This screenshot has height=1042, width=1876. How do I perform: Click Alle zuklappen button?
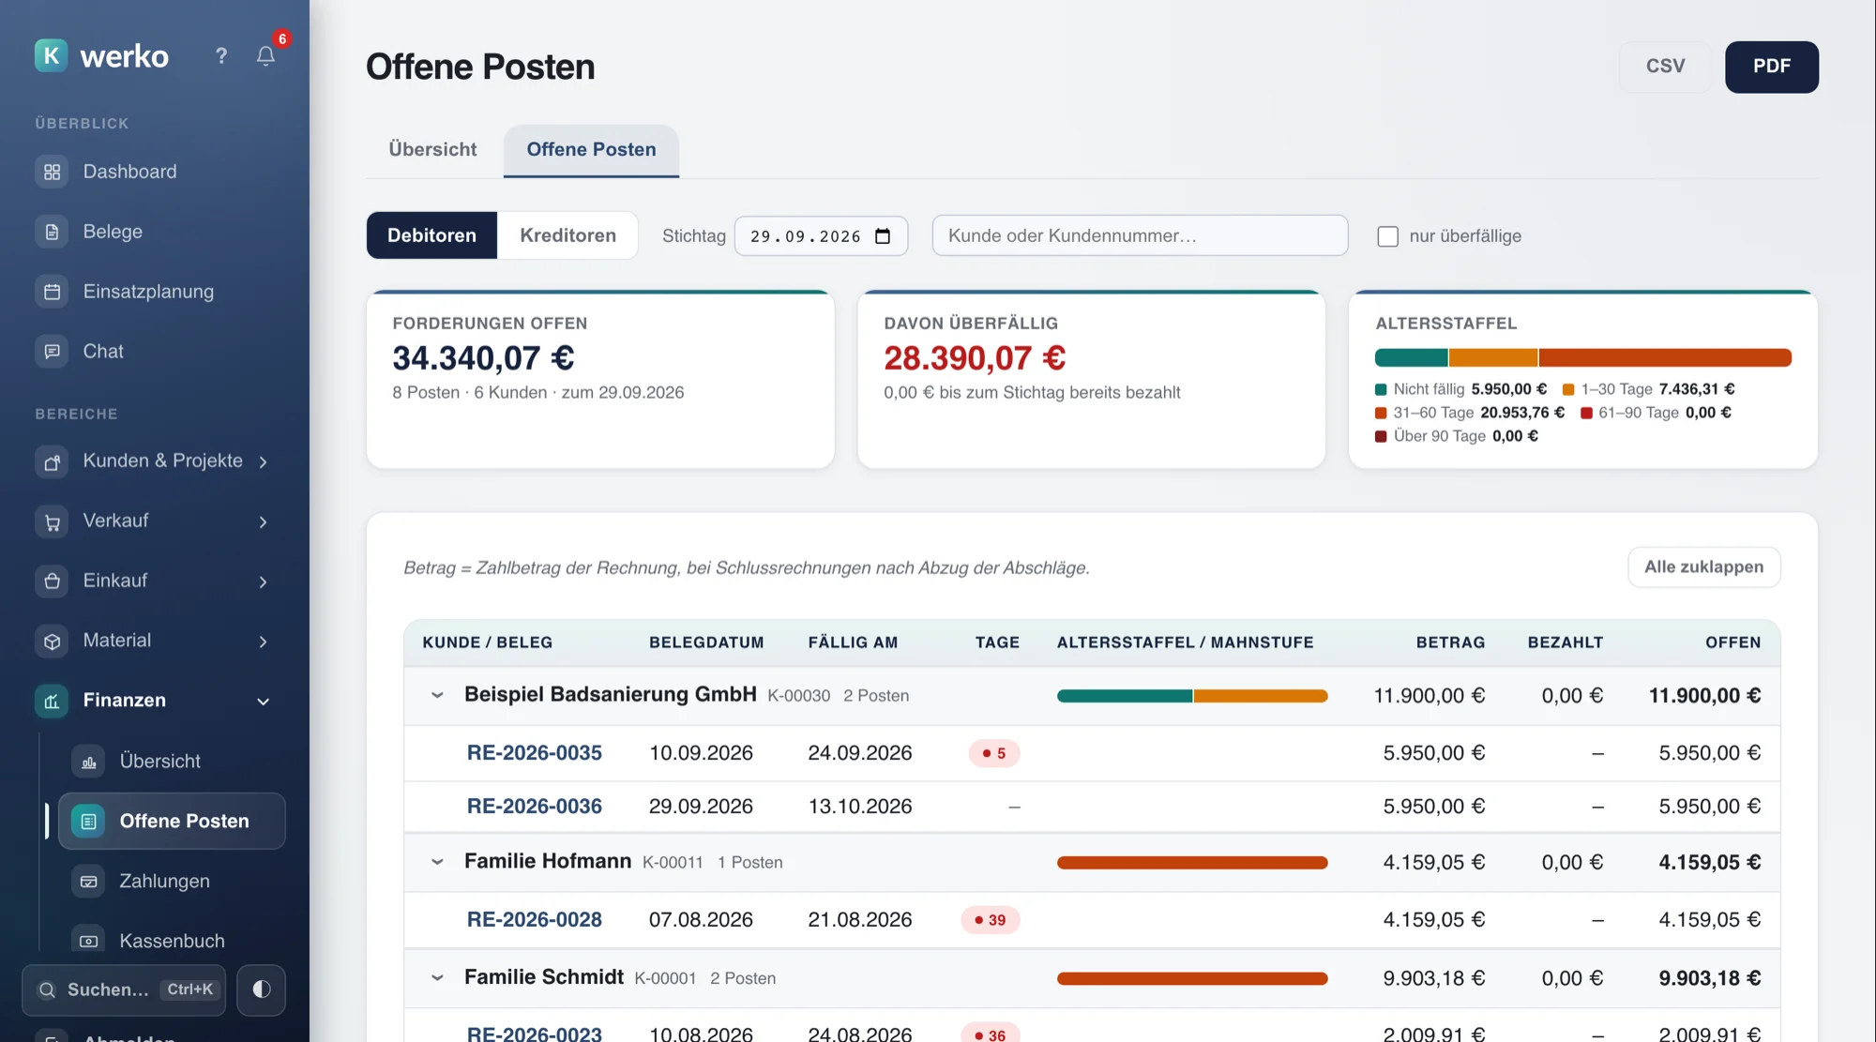(x=1704, y=567)
